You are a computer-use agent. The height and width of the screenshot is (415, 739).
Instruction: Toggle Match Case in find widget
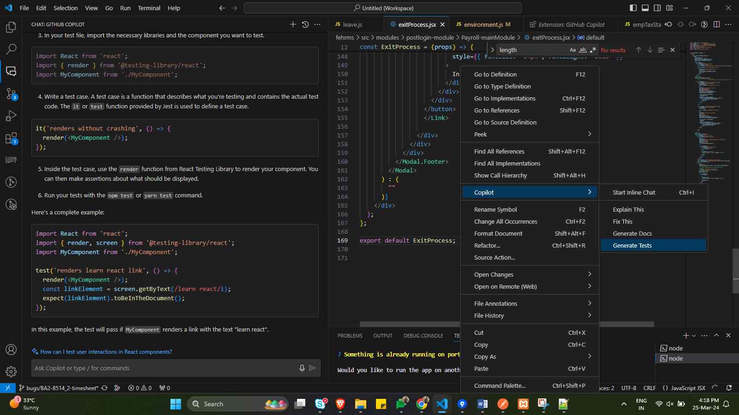[x=573, y=50]
